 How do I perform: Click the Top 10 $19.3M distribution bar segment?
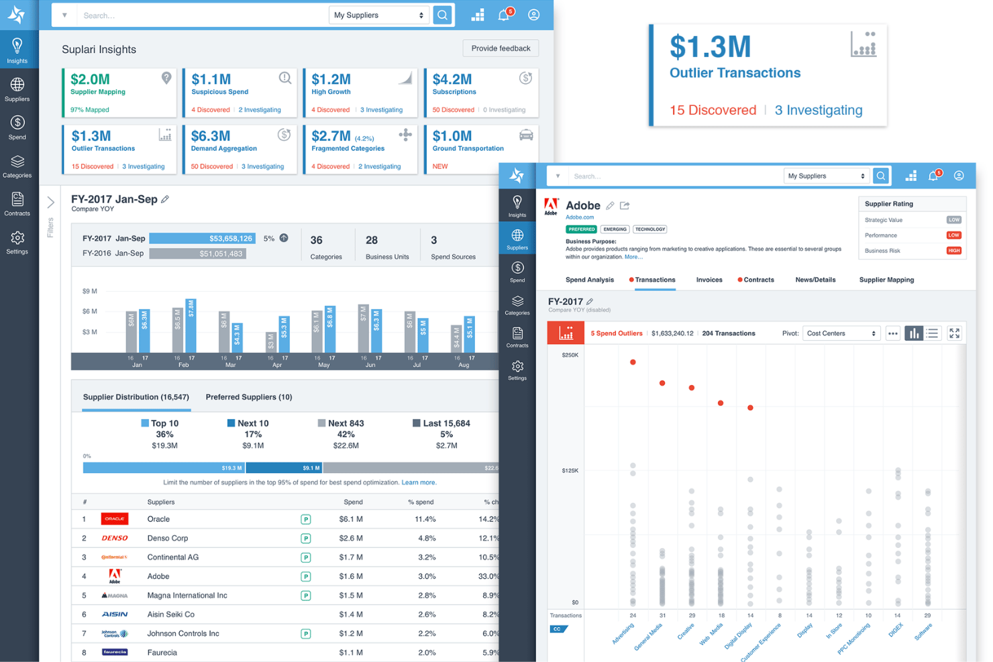164,467
